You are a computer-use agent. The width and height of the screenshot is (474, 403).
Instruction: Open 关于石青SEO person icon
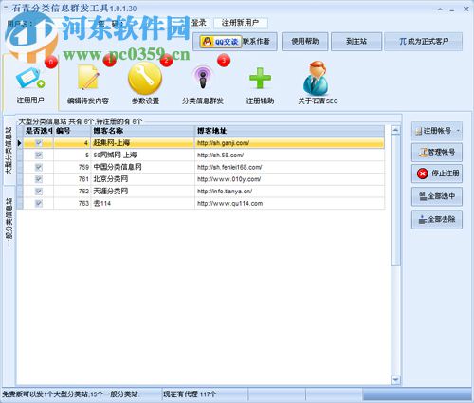tap(318, 83)
